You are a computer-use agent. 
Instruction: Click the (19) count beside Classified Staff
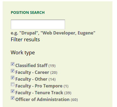[x=52, y=66]
